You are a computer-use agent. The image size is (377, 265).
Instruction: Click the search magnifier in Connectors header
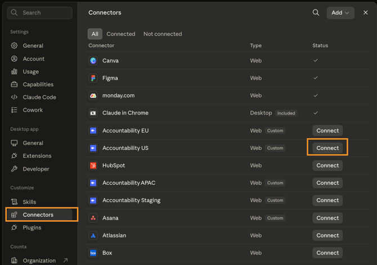coord(316,13)
